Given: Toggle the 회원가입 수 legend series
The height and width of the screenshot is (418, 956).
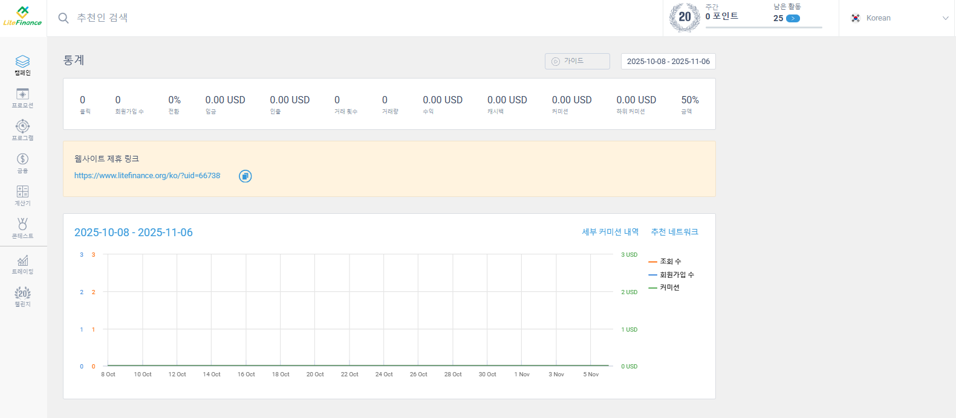Looking at the screenshot, I should coord(671,275).
